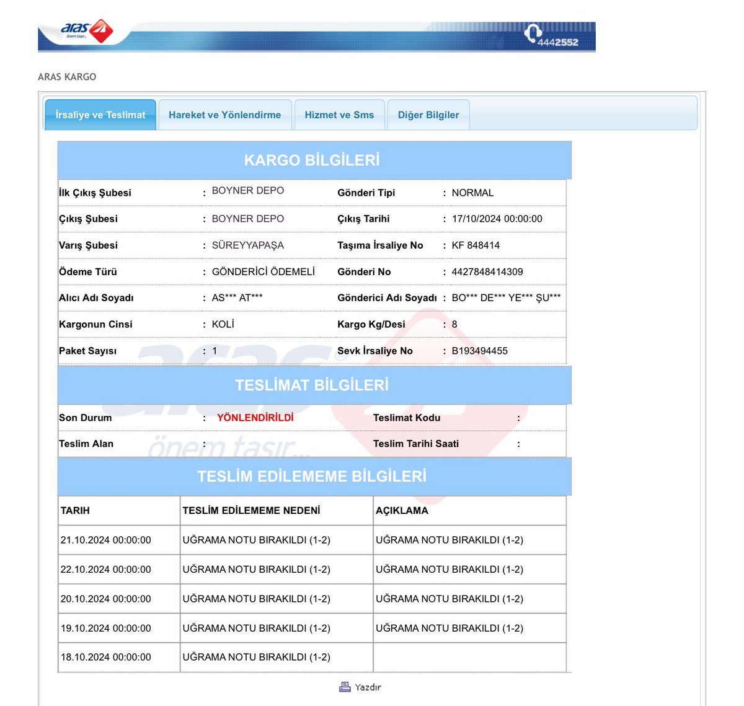Select the Çıkış Şubesi label
The height and width of the screenshot is (706, 744).
pyautogui.click(x=88, y=219)
